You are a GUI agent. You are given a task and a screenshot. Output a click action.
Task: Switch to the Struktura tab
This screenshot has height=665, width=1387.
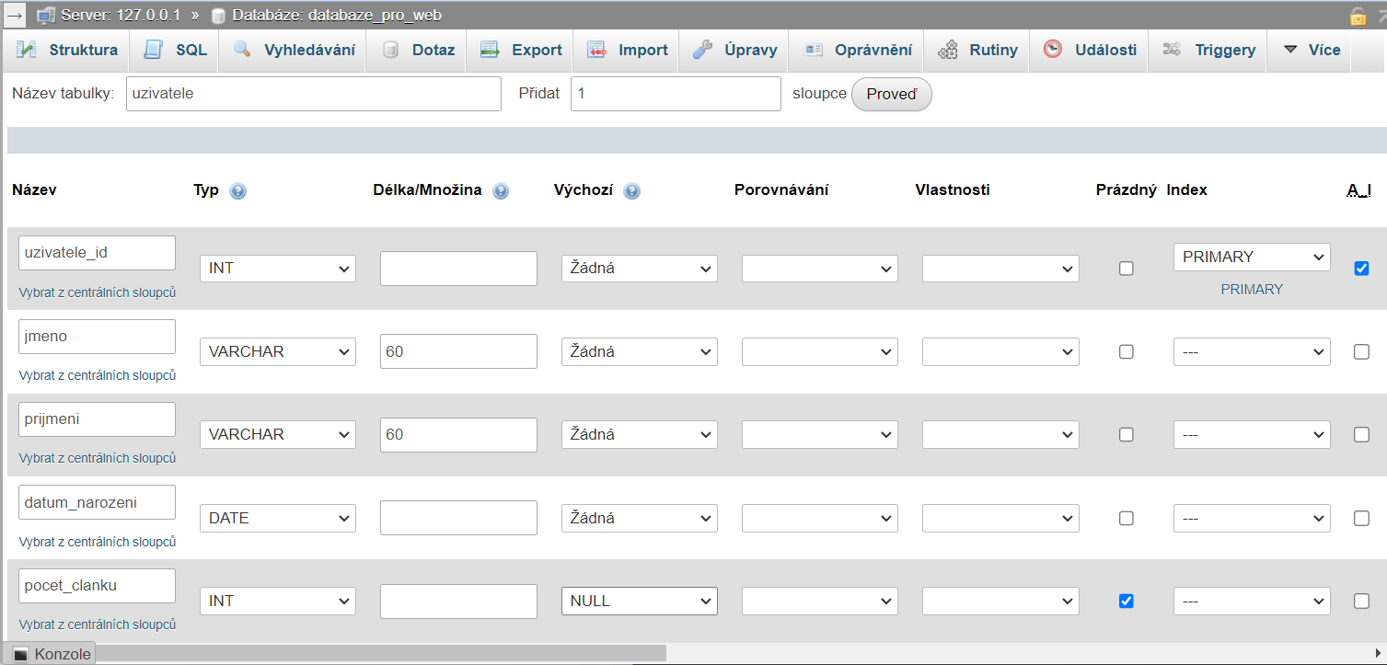(67, 50)
